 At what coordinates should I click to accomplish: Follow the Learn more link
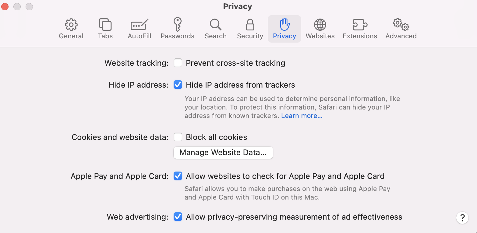click(x=302, y=116)
